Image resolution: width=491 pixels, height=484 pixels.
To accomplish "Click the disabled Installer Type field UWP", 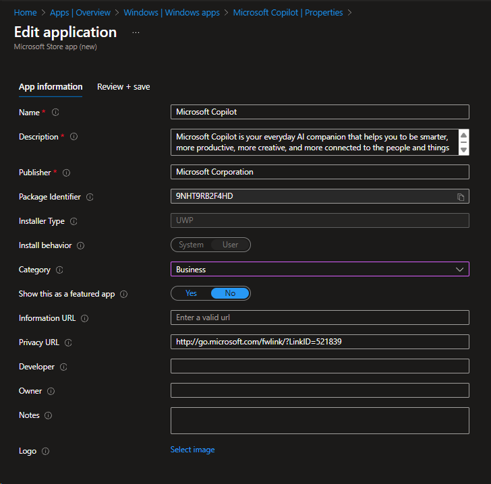I will pyautogui.click(x=320, y=220).
